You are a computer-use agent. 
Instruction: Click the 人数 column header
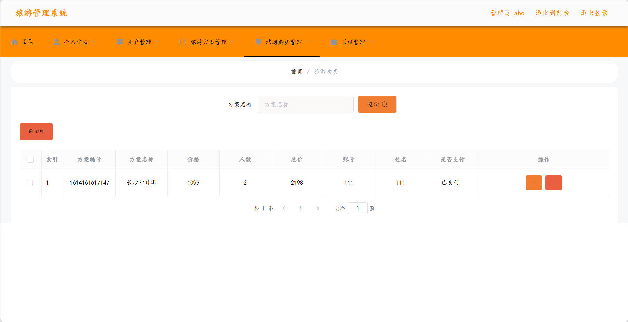coord(245,159)
